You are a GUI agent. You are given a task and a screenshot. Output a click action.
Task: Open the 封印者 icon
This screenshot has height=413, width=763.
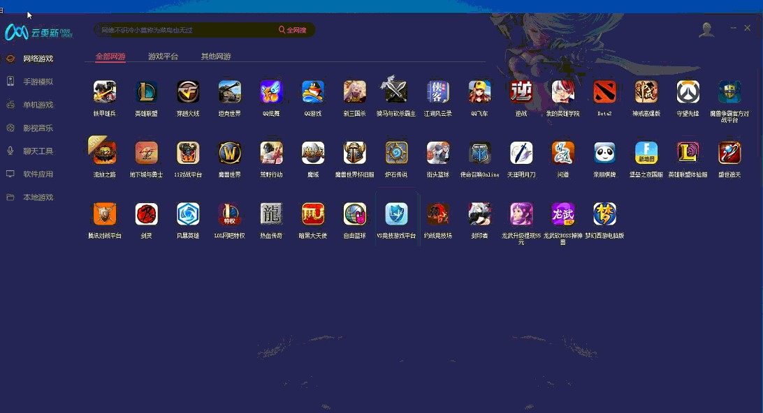tap(479, 214)
